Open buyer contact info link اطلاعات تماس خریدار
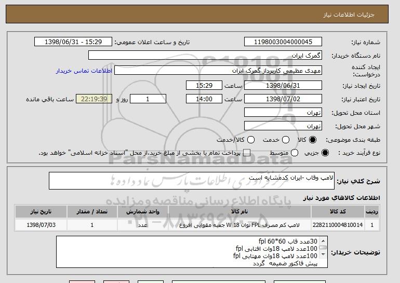 coord(84,71)
